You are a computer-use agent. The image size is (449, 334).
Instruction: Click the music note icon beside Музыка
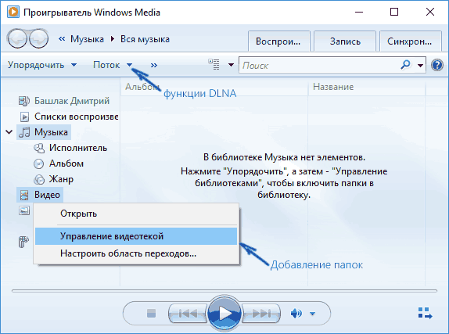[x=24, y=132]
